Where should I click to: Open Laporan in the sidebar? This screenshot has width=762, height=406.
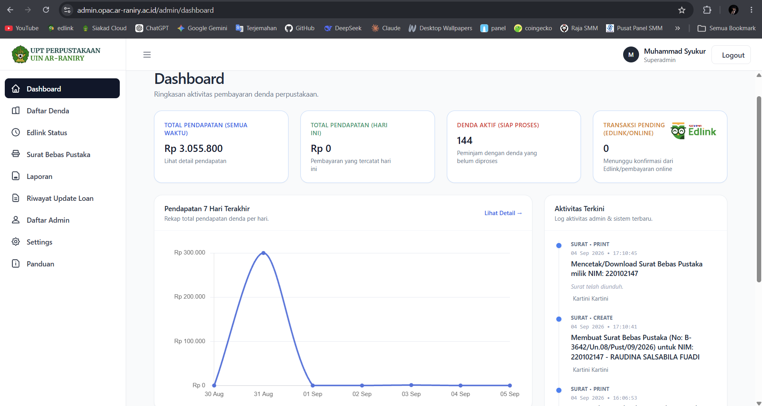[x=62, y=176]
